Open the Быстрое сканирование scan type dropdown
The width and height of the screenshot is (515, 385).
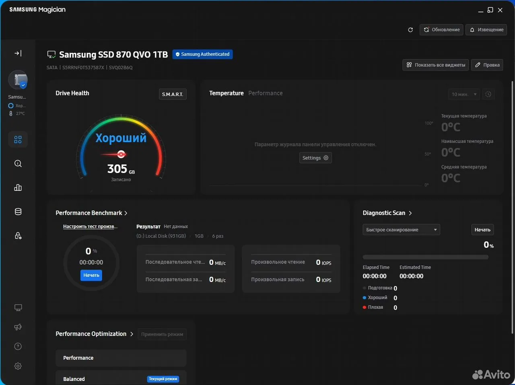(401, 230)
